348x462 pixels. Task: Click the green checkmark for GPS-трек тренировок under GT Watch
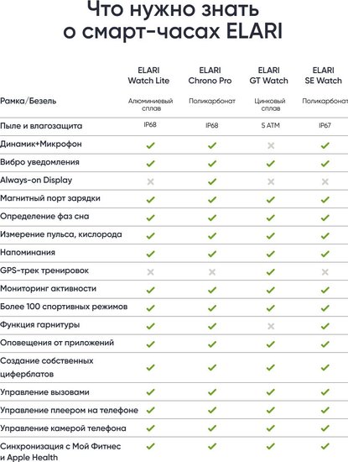coord(270,271)
